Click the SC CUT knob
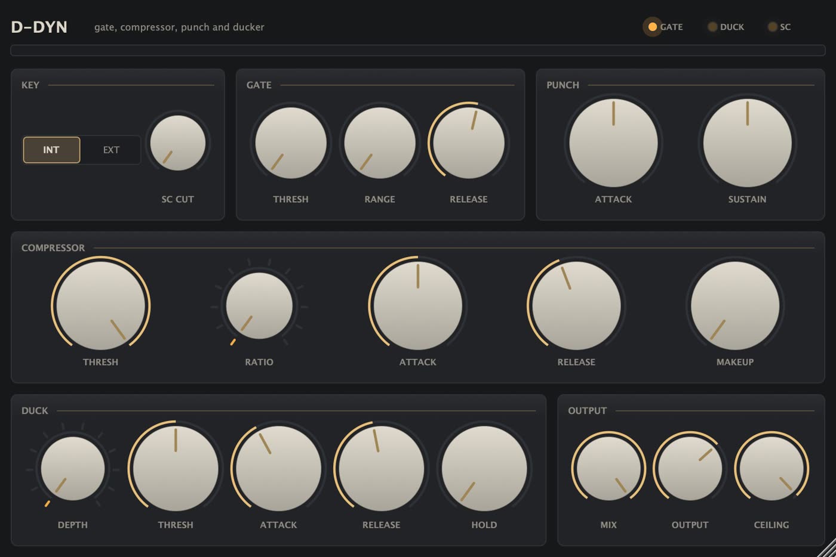Viewport: 836px width, 557px height. pyautogui.click(x=178, y=143)
